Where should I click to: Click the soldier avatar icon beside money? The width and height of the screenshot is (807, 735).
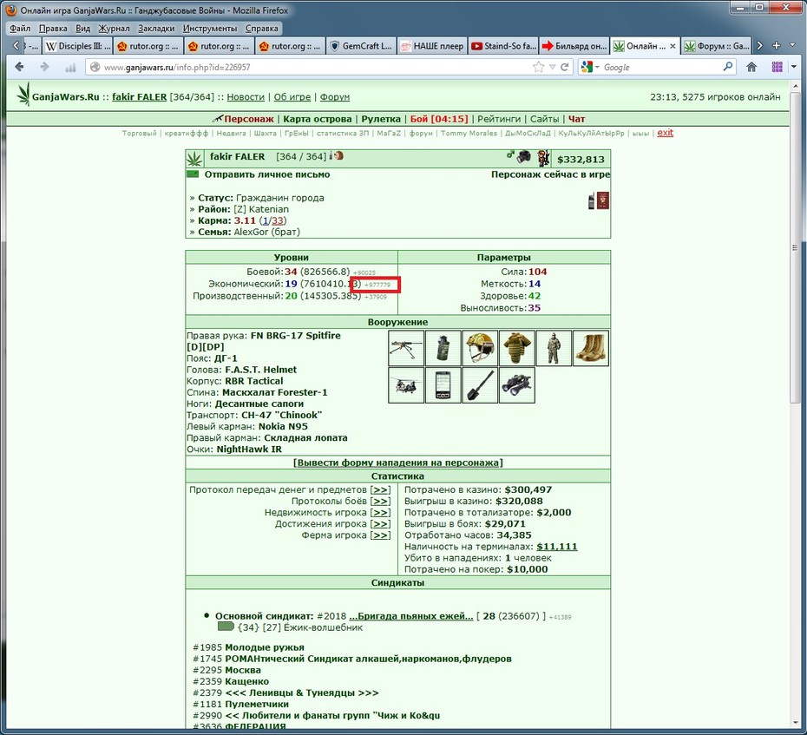coord(543,158)
